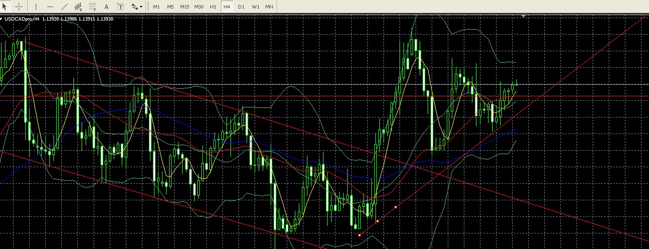
Task: Switch chart to W1 weekly timeframe
Action: tap(256, 7)
